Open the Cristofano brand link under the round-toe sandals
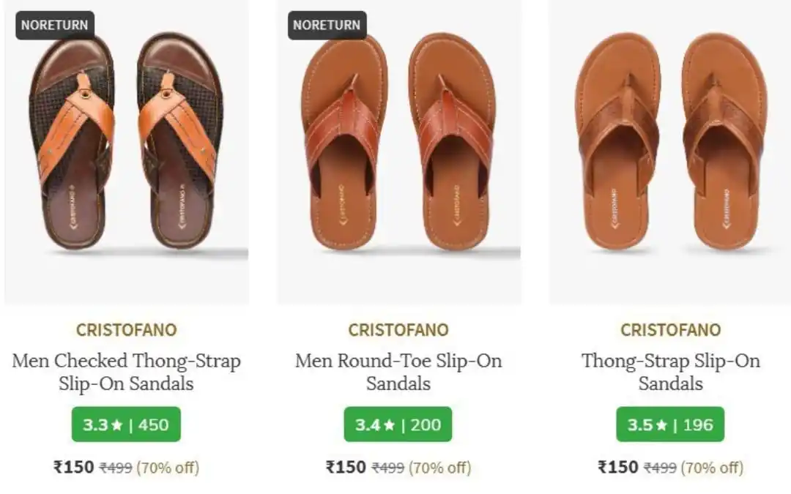 (x=398, y=329)
